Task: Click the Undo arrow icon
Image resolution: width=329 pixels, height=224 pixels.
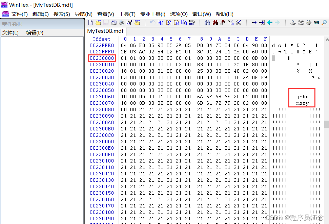Action: pos(153,22)
